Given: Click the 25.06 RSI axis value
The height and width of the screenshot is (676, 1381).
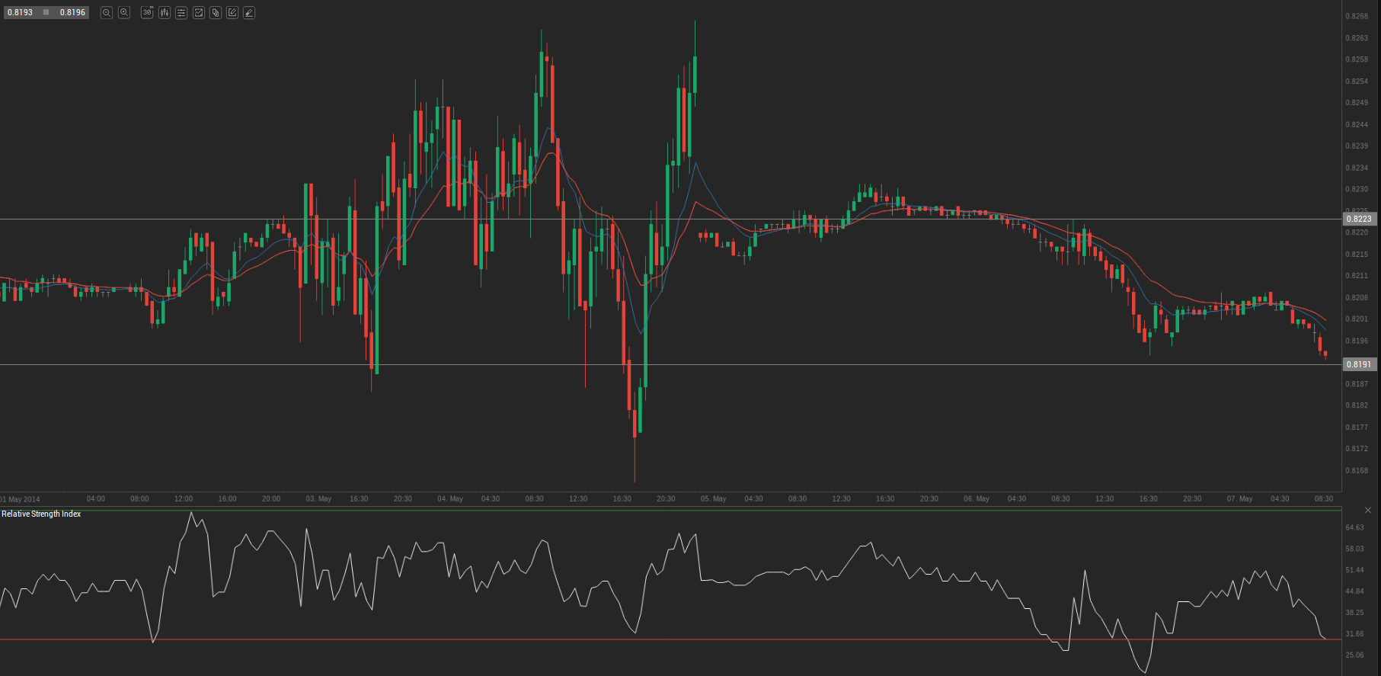Looking at the screenshot, I should click(1355, 655).
